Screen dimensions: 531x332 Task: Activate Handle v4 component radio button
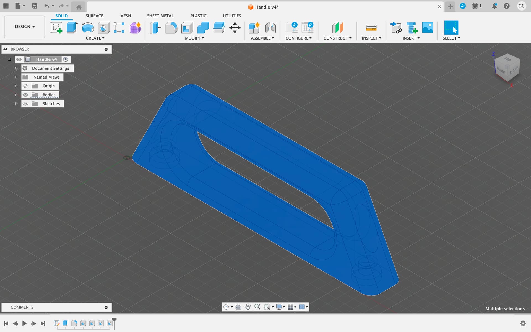[x=66, y=59]
